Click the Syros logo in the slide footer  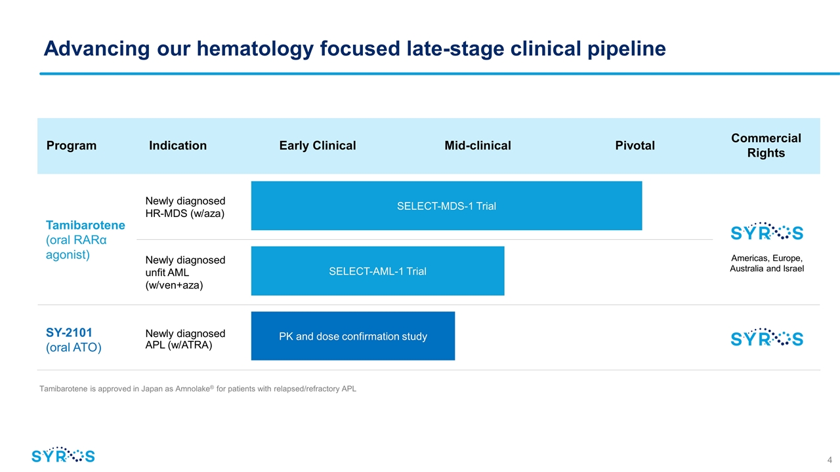tap(63, 455)
